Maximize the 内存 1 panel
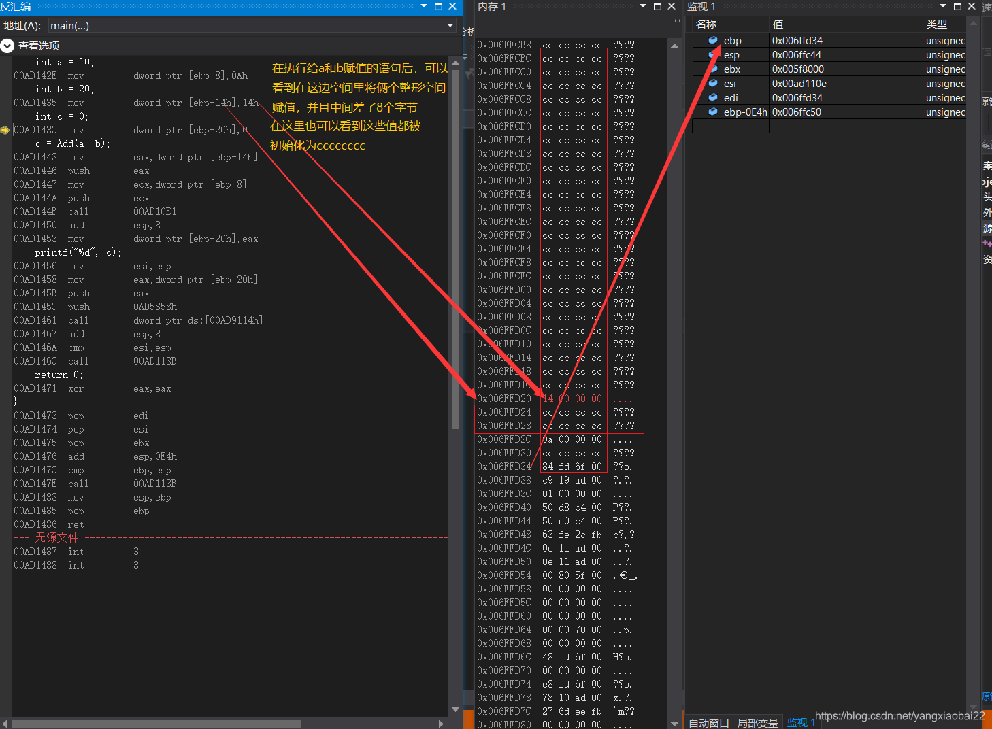Screen dimensions: 992x729 click(x=657, y=6)
